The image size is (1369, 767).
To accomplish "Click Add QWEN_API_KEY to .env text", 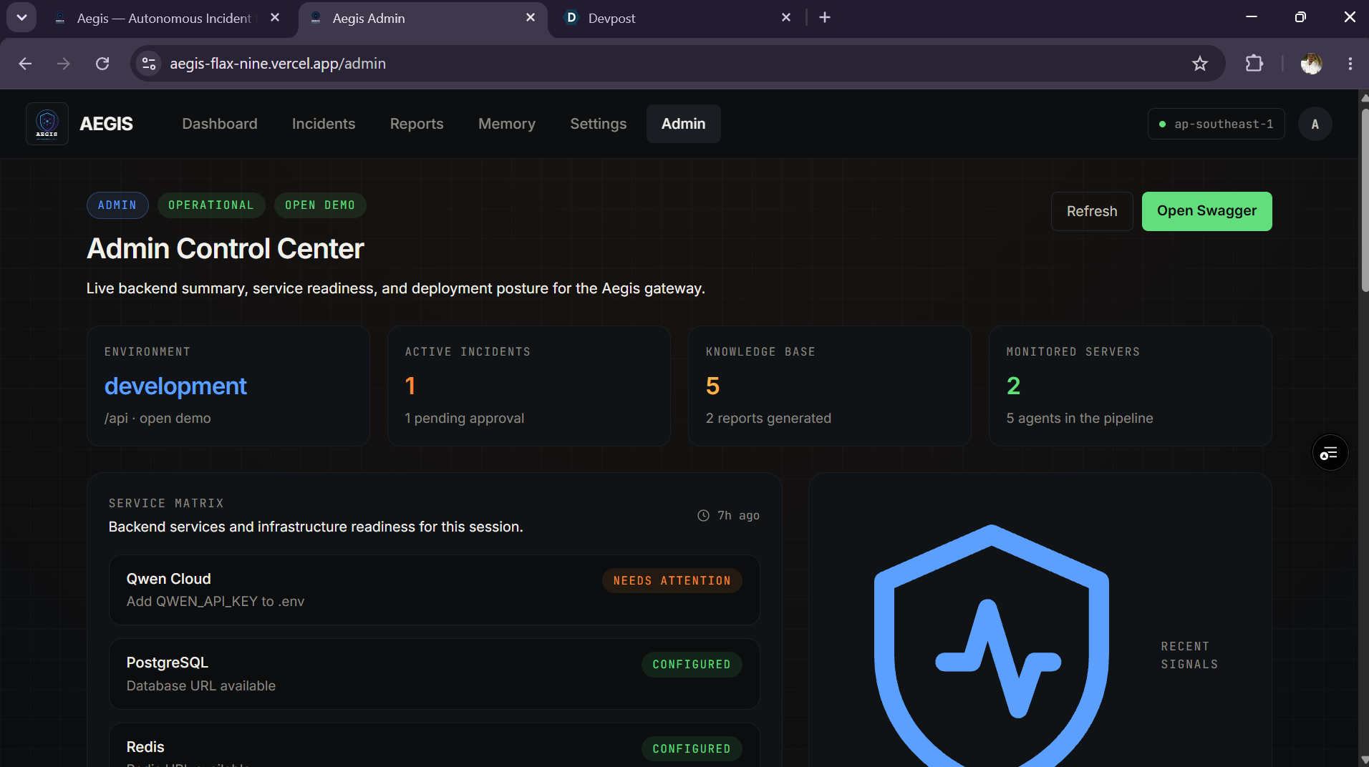I will [216, 602].
